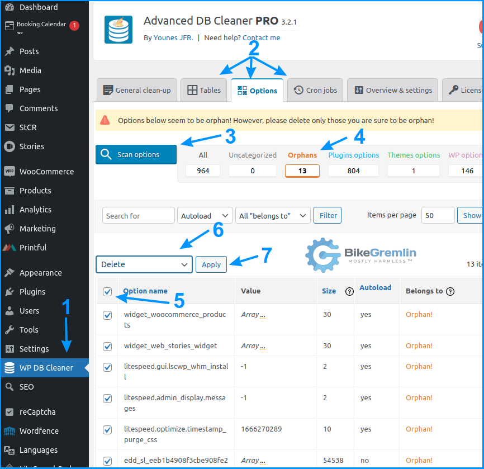Image resolution: width=484 pixels, height=469 pixels.
Task: Click the Booking Calendar sidebar icon
Action: coord(10,26)
